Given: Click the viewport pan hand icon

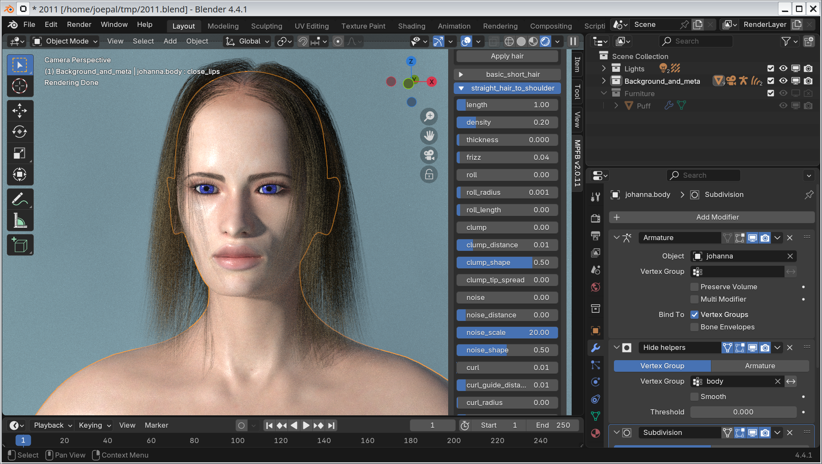Looking at the screenshot, I should 429,136.
